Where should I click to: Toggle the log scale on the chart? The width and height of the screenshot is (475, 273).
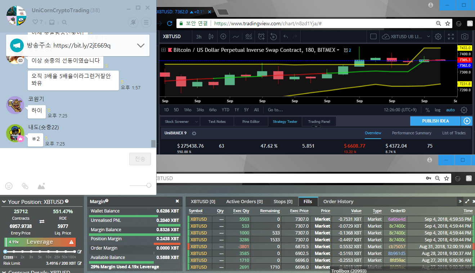(438, 110)
